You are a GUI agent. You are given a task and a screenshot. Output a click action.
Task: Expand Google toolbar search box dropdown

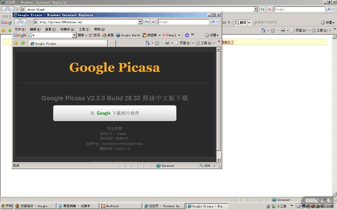[74, 35]
